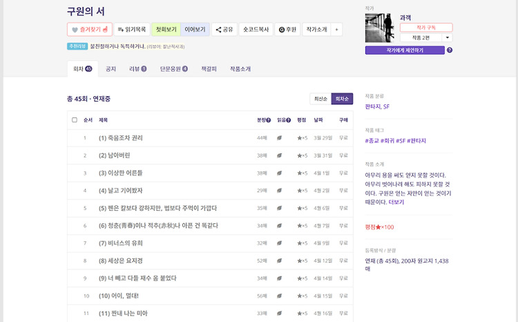The width and height of the screenshot is (518, 322).
Task: Click the read-status leaf icon for episode 5
Action: (280, 208)
